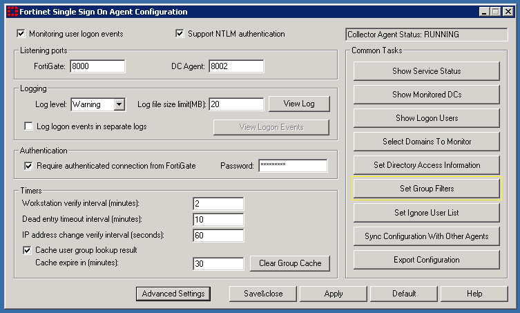Enable Log logon events in separate logs
Viewport: 520px width, 313px height.
[28, 126]
